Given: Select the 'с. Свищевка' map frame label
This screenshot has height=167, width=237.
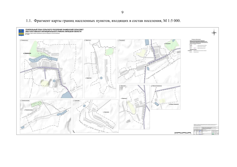Looking at the screenshot, I should point(122,40).
